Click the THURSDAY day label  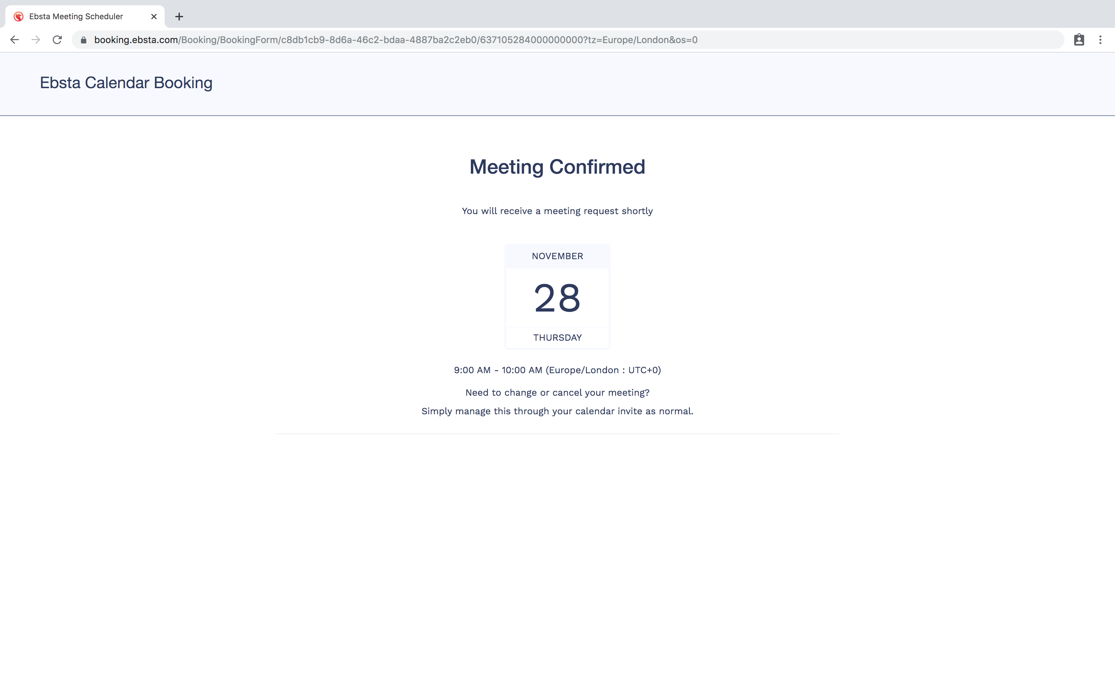coord(557,337)
